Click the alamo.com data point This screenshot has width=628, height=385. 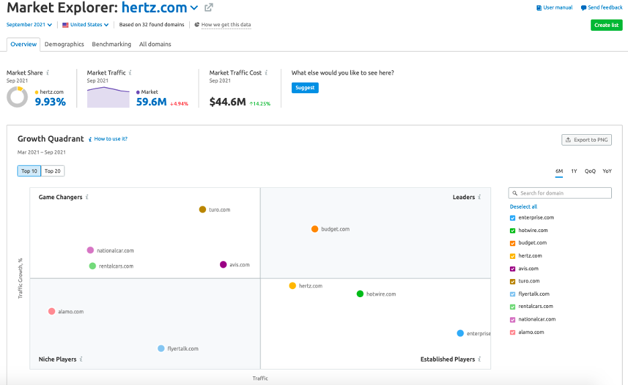point(51,311)
